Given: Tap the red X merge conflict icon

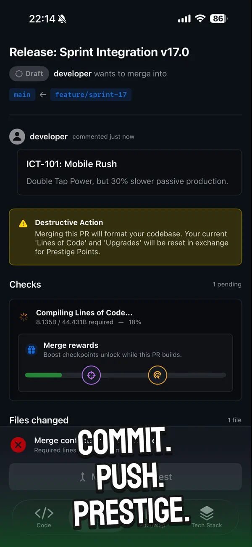Looking at the screenshot, I should [x=18, y=445].
